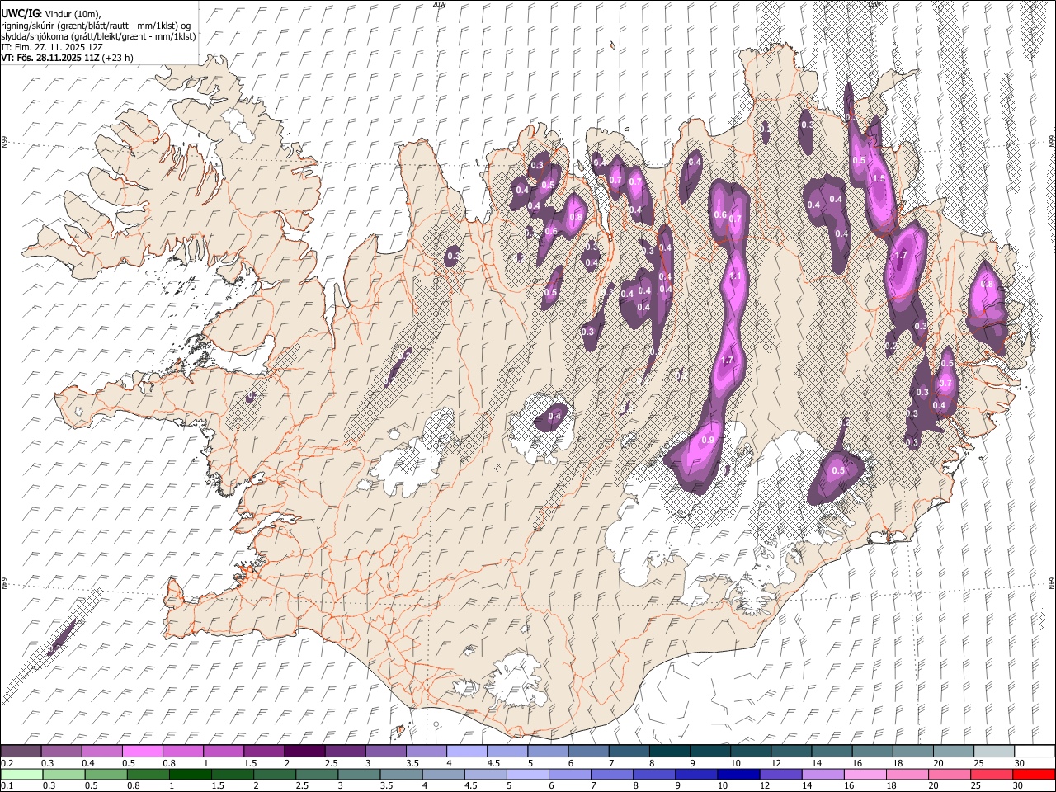Click the "0.2" label in the snow legend
Image resolution: width=1056 pixels, height=792 pixels.
click(7, 762)
